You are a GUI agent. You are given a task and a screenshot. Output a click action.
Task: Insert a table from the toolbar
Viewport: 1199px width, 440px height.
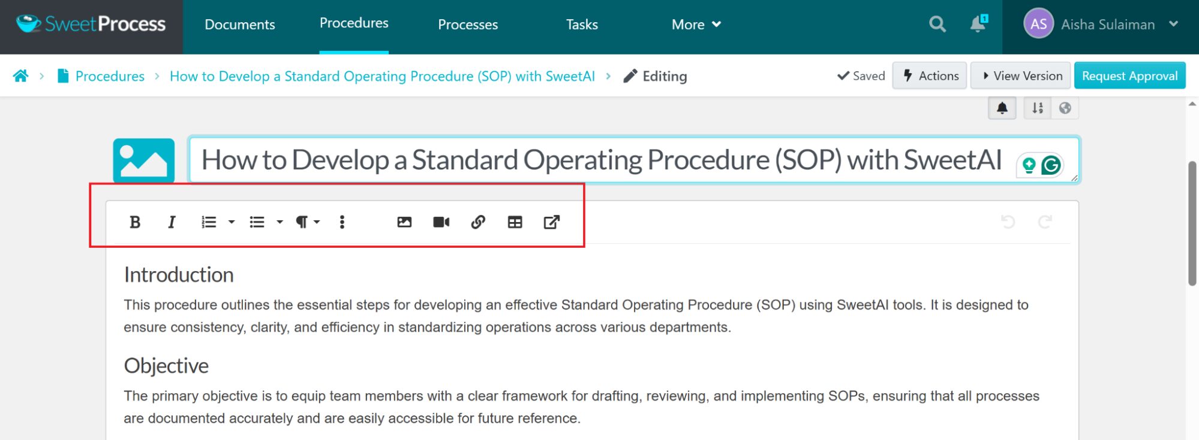point(515,222)
